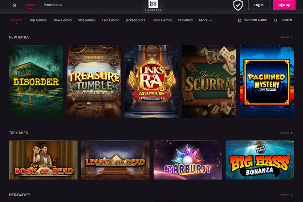Click the Search text field
This screenshot has width=303, height=202.
(x=287, y=20)
